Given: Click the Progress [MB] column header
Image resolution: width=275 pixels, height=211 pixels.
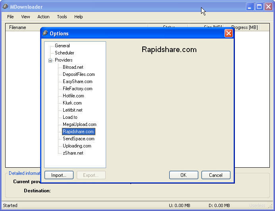Looking at the screenshot, I should click(x=244, y=27).
